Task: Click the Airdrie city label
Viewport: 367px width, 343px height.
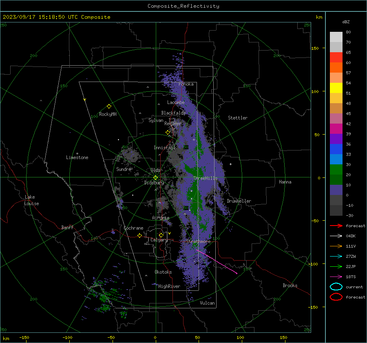Action: (x=161, y=218)
